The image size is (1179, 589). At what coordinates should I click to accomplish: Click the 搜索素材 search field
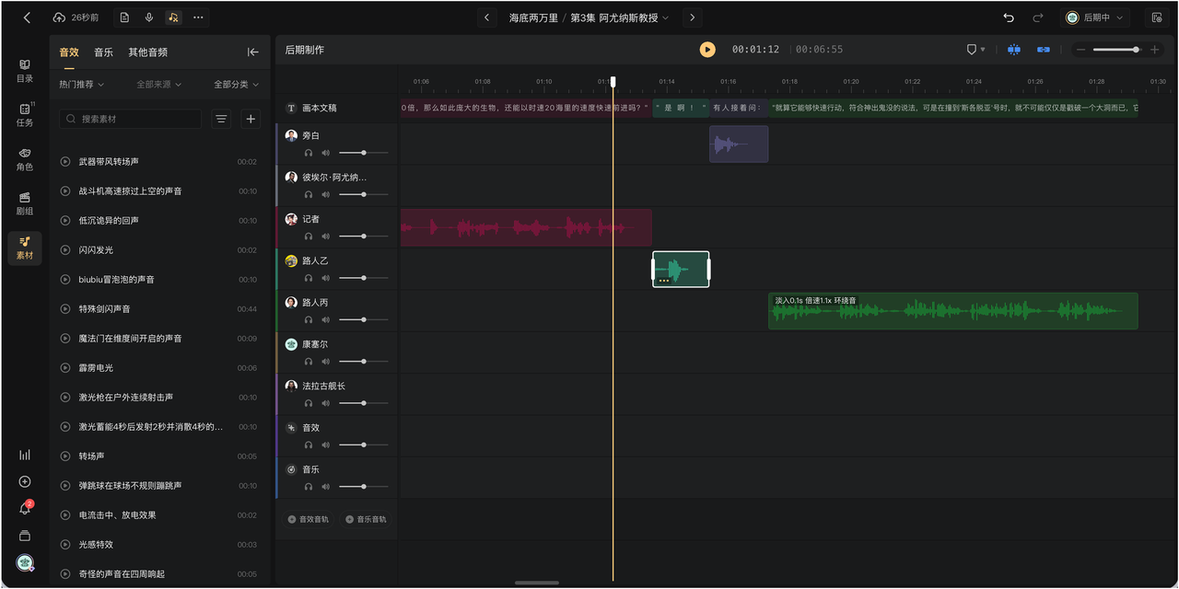(x=130, y=119)
